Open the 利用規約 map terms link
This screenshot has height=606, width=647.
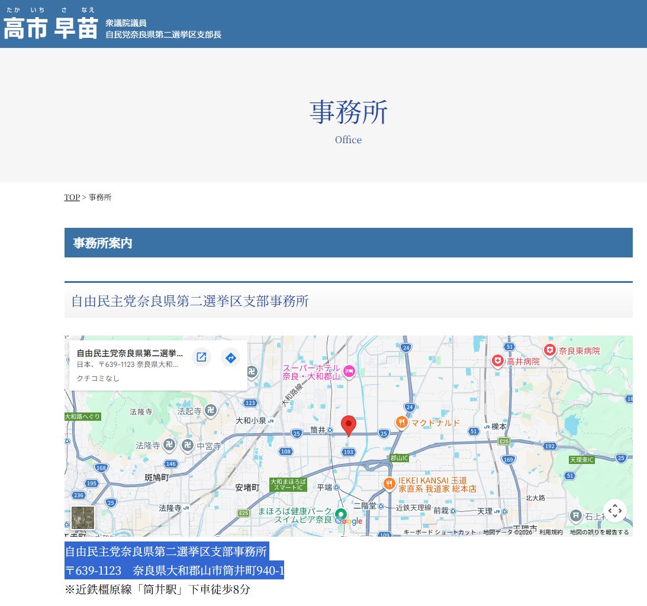(551, 532)
